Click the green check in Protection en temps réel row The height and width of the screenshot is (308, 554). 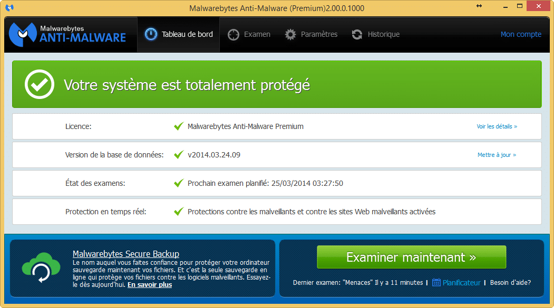tap(179, 211)
